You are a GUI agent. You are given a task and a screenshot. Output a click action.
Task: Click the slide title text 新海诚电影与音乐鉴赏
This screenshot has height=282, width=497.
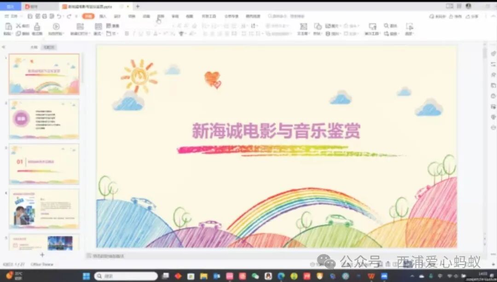click(x=276, y=131)
